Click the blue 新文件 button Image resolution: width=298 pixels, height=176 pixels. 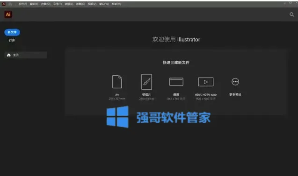pos(12,32)
